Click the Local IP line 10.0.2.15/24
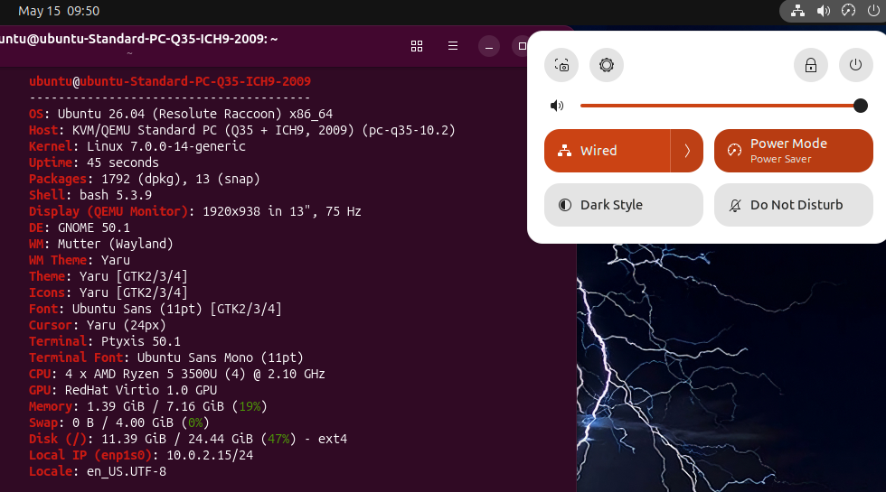886x492 pixels. (141, 456)
